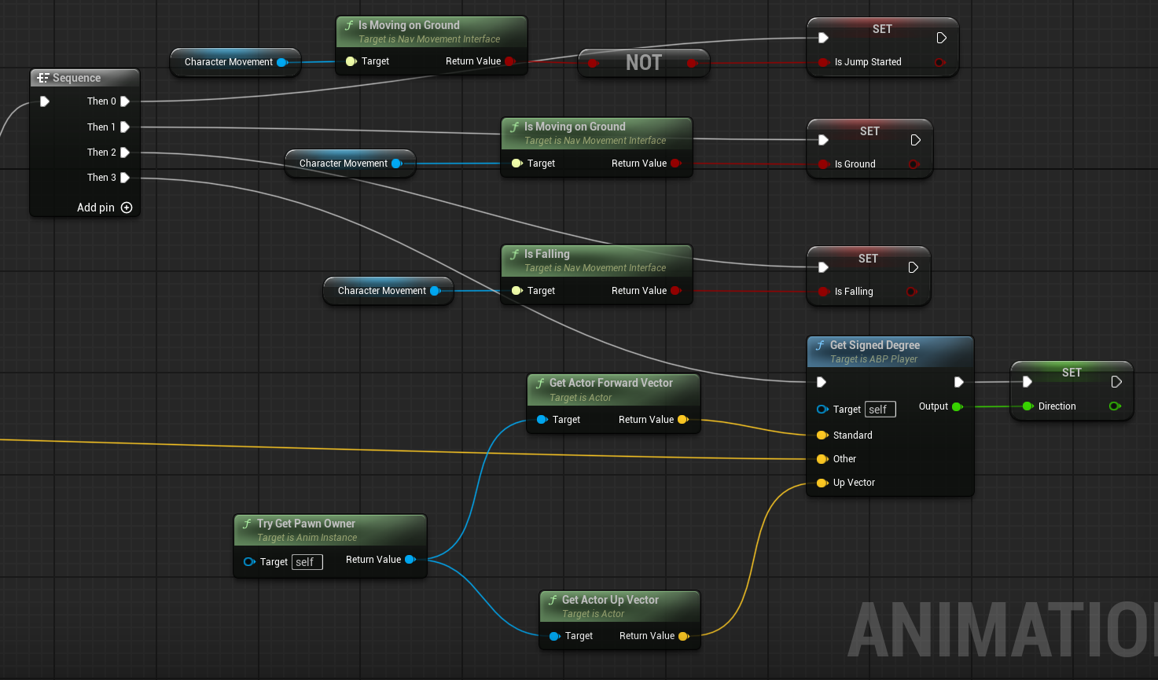Click the Add pin label on Sequence node
Image resolution: width=1158 pixels, height=680 pixels.
point(96,208)
